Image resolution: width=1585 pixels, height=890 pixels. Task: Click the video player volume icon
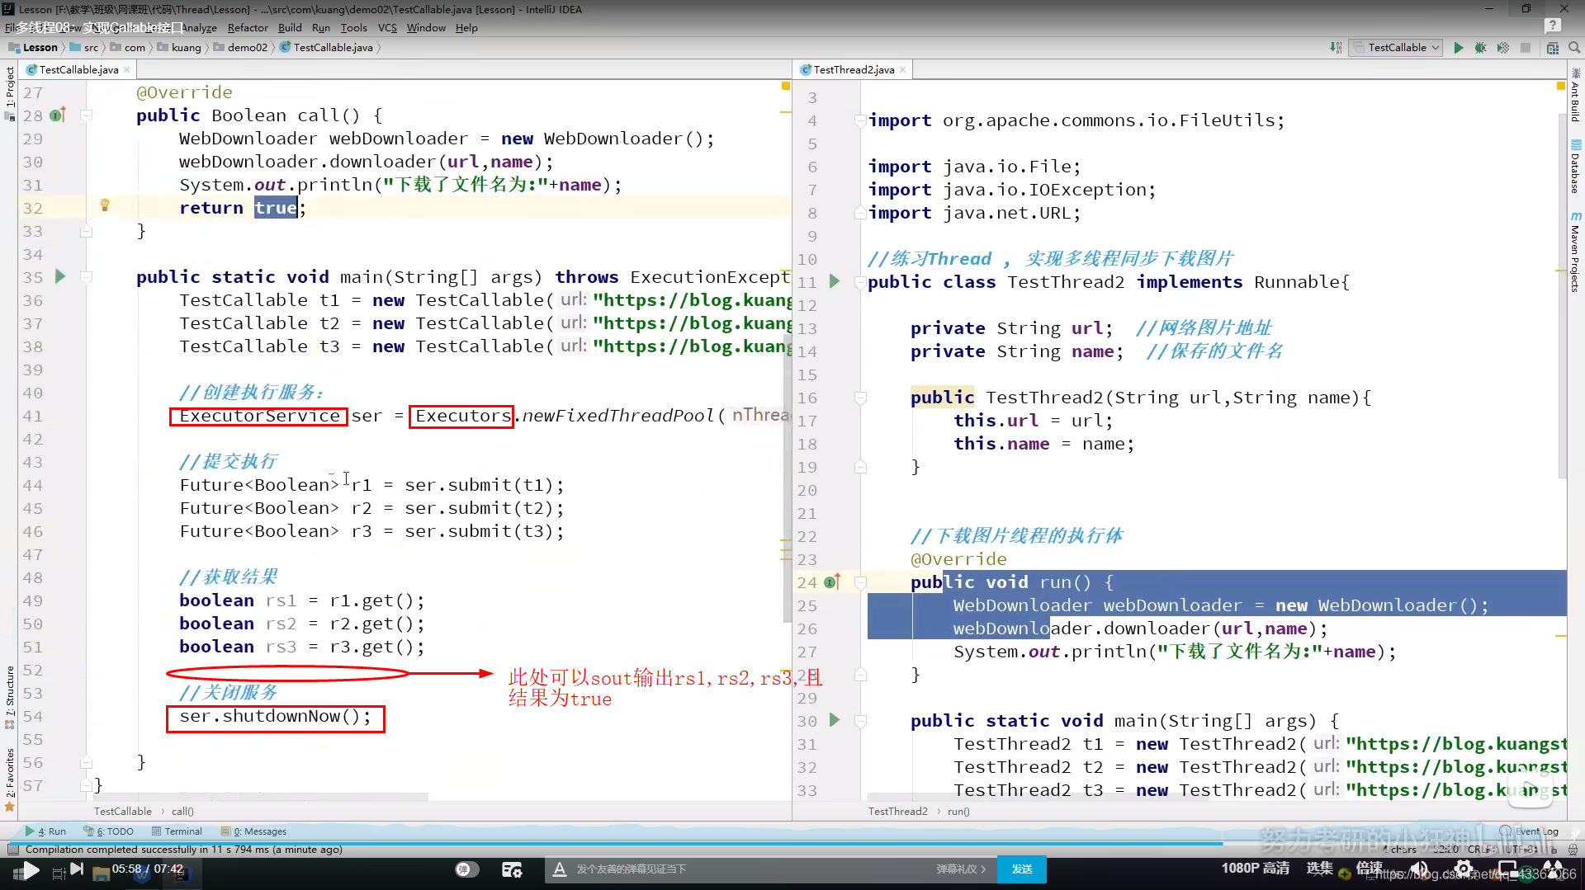pos(1421,869)
